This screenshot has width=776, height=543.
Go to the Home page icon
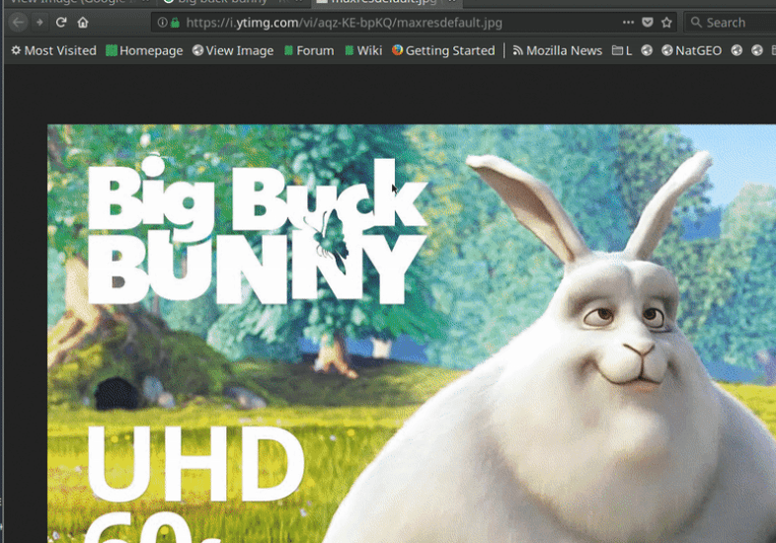(83, 23)
